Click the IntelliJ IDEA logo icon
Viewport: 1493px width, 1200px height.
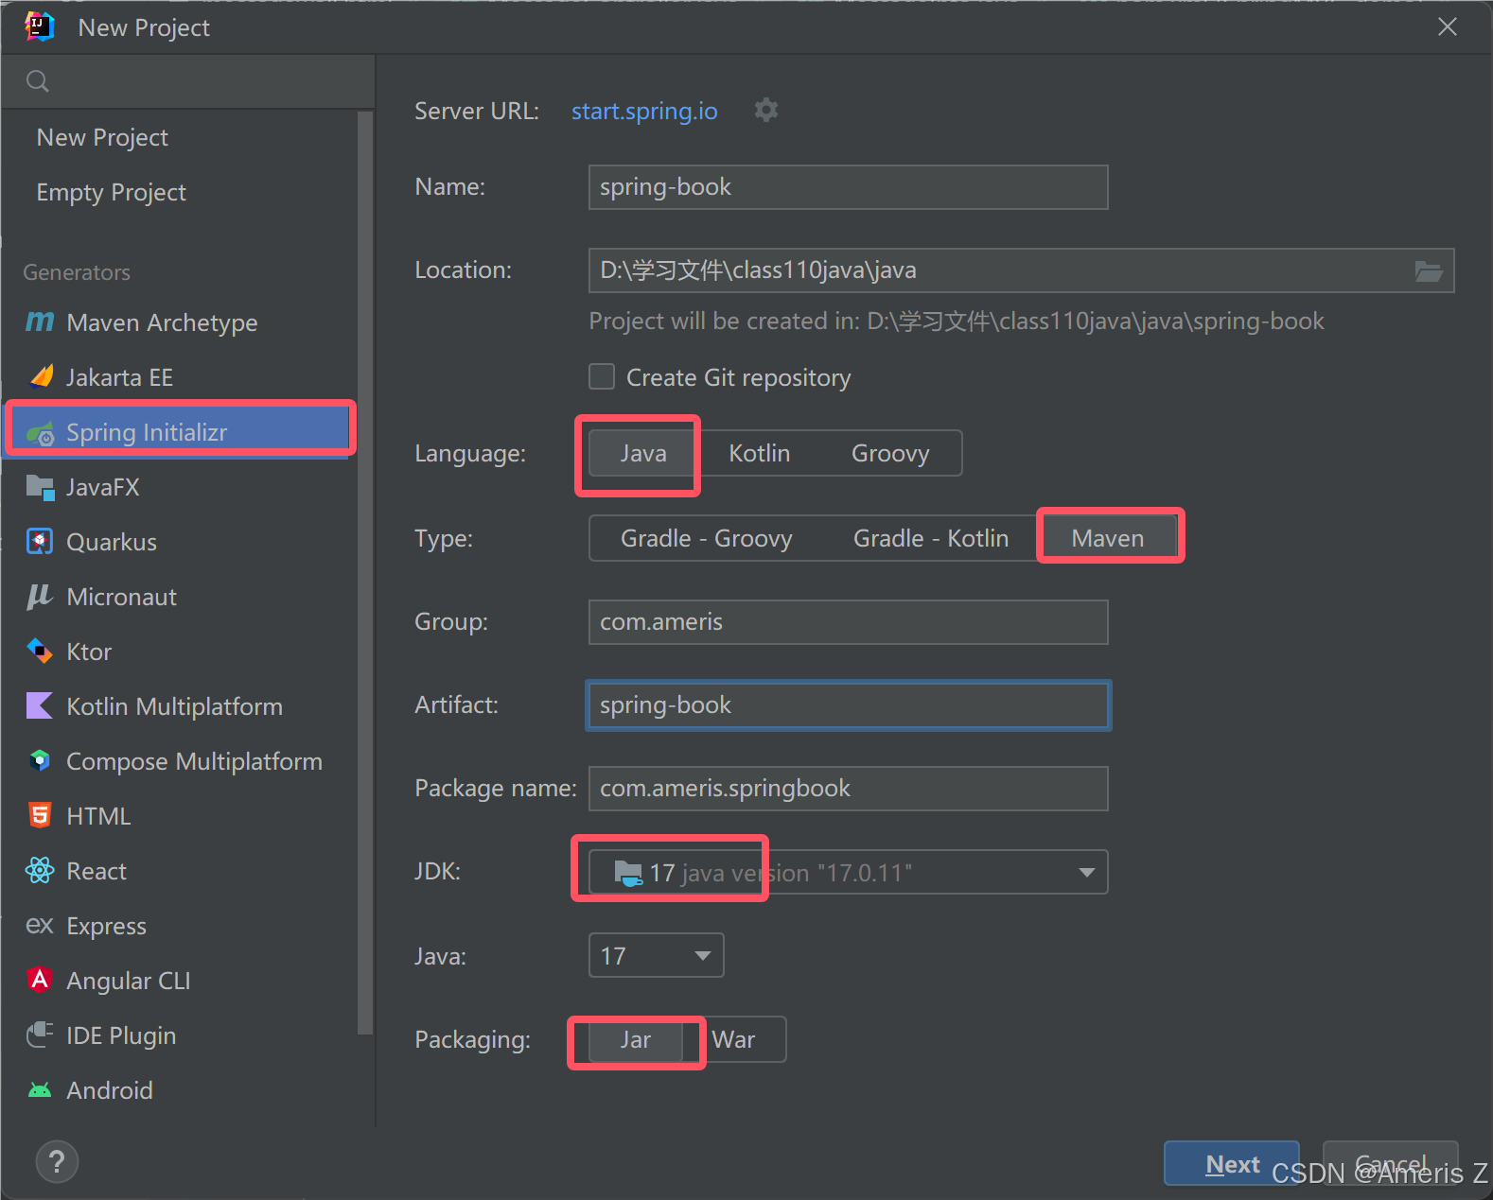click(x=40, y=27)
